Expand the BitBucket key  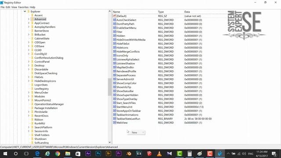click(29, 35)
